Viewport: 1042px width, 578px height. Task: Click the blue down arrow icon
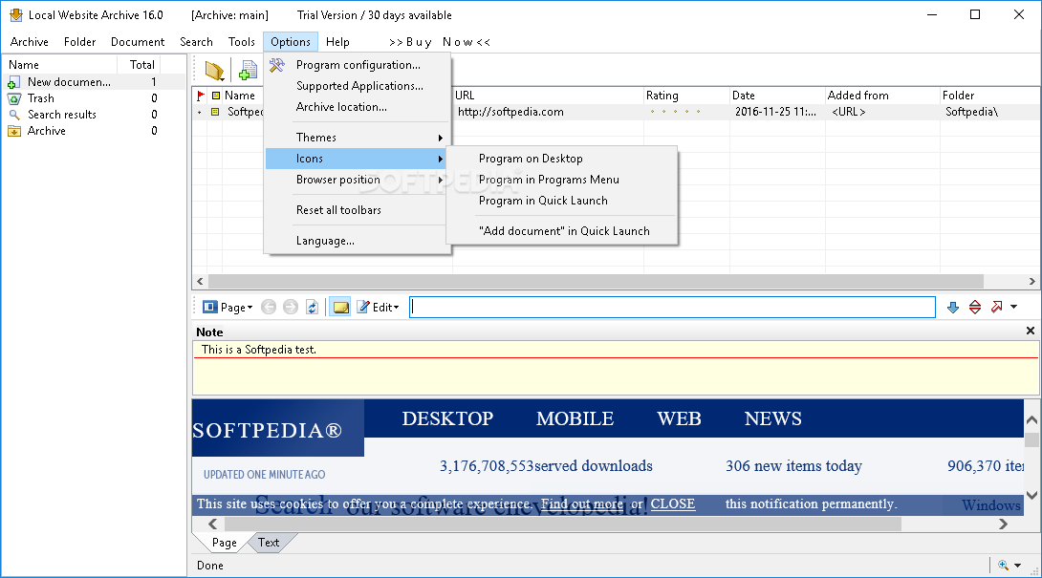tap(953, 307)
